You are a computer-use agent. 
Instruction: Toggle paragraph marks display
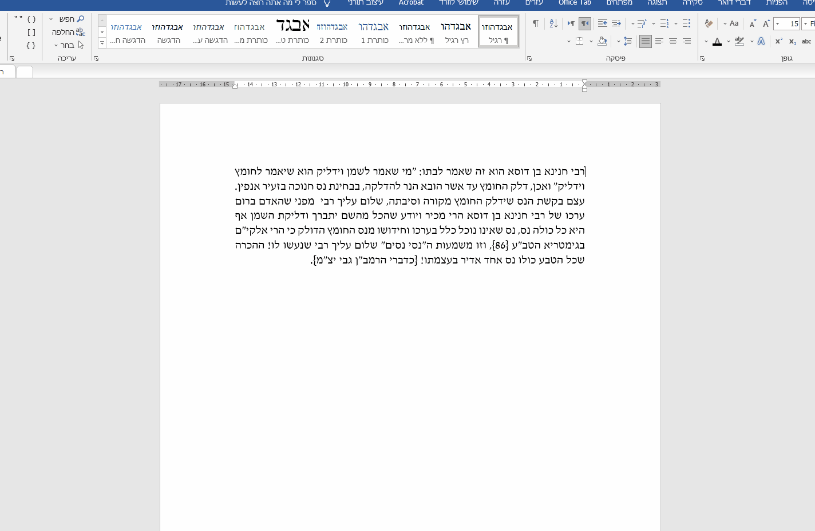(x=536, y=23)
